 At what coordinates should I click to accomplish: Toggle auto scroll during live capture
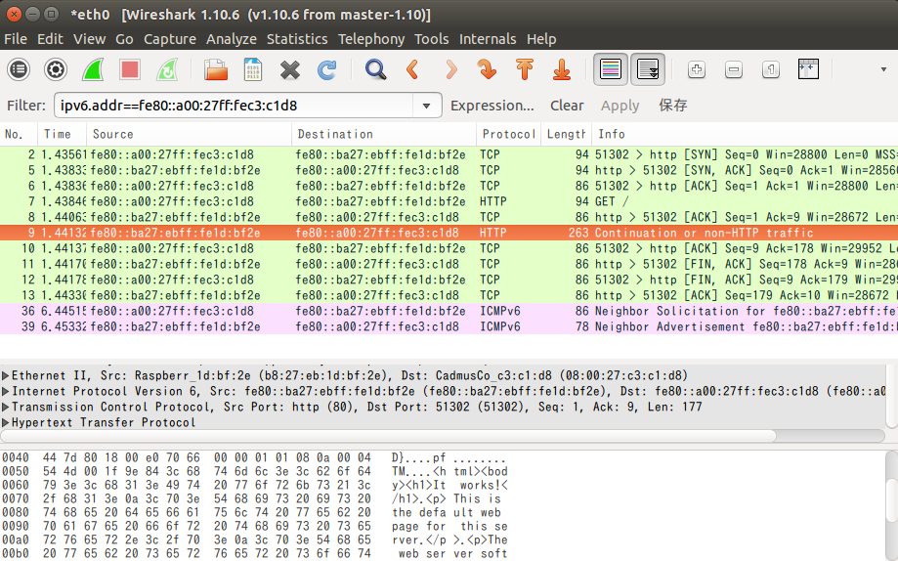click(x=647, y=69)
